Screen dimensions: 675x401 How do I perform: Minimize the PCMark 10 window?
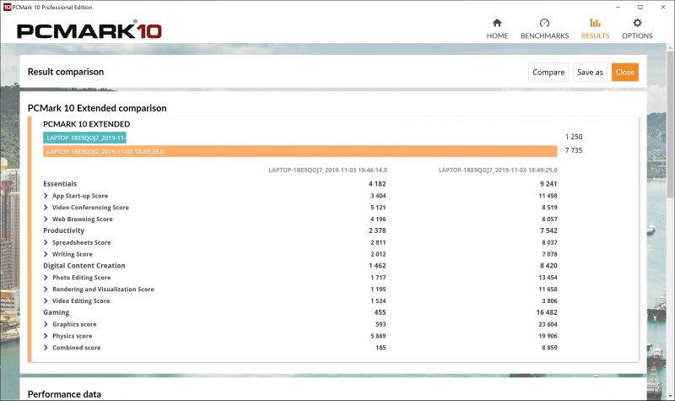[618, 7]
